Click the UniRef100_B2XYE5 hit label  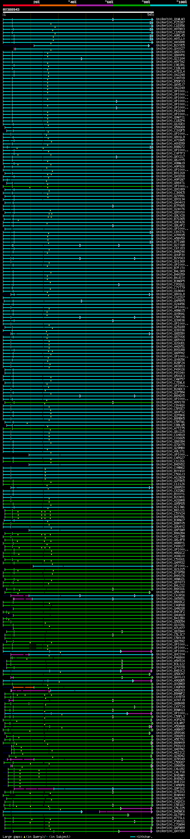pyautogui.click(x=170, y=46)
